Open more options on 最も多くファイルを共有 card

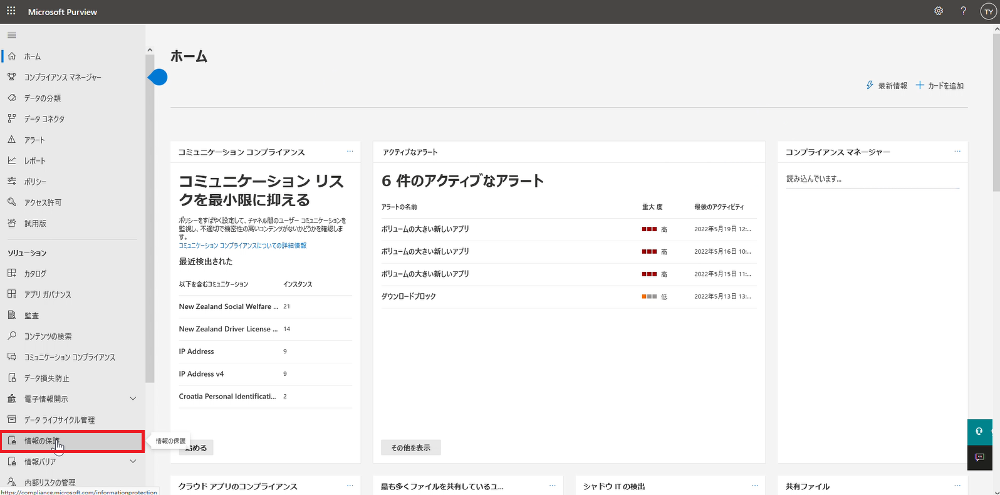pos(553,486)
